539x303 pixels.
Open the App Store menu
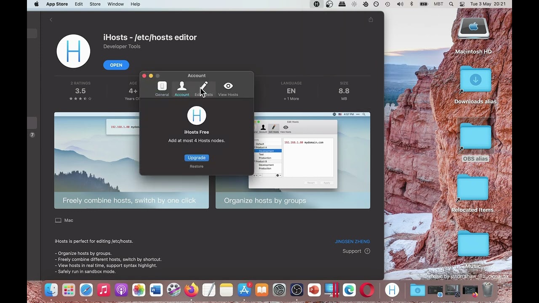(57, 4)
